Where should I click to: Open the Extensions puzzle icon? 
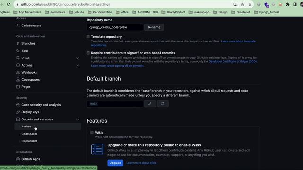click(x=288, y=4)
